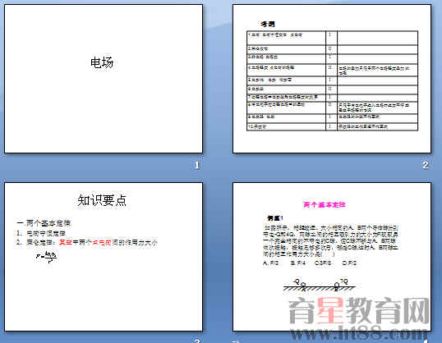Image resolution: width=442 pixels, height=343 pixels.
Task: Click the charged-spheres diagram on slide 4
Action: pyautogui.click(x=320, y=285)
